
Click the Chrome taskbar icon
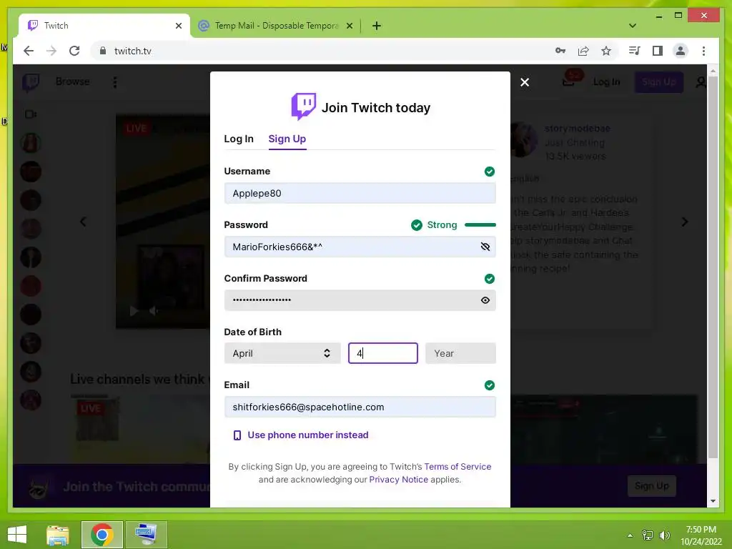[102, 535]
